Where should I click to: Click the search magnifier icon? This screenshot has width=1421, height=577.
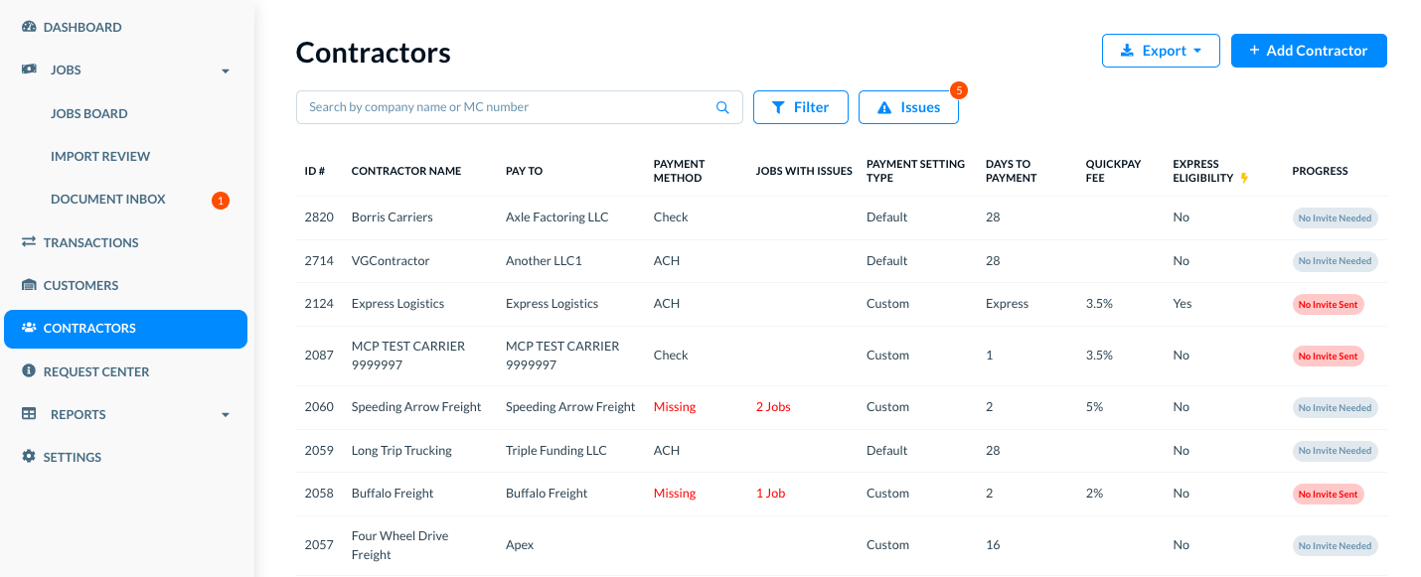[723, 107]
